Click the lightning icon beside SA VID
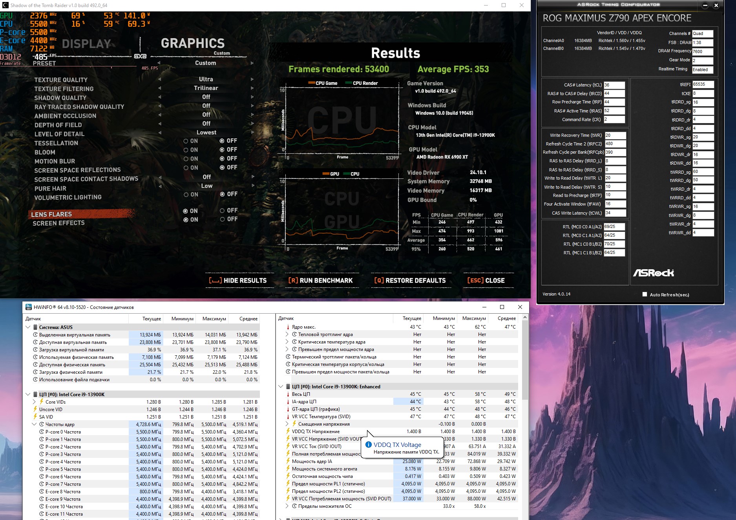The width and height of the screenshot is (736, 520). point(35,417)
